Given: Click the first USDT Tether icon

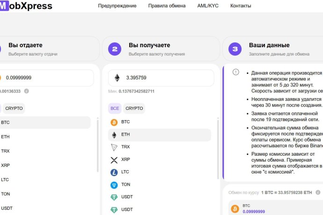Looking at the screenshot, I should coord(114,198).
